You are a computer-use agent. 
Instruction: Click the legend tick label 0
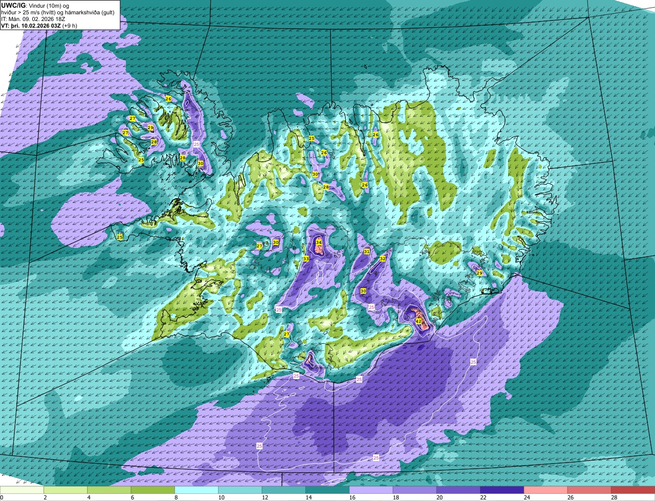(2, 497)
